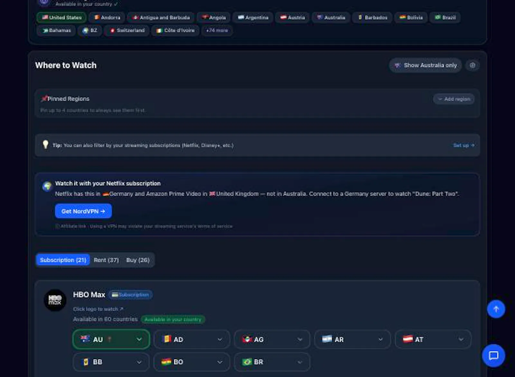This screenshot has width=515, height=377.
Task: Select the Switzerland country chip
Action: [x=127, y=31]
